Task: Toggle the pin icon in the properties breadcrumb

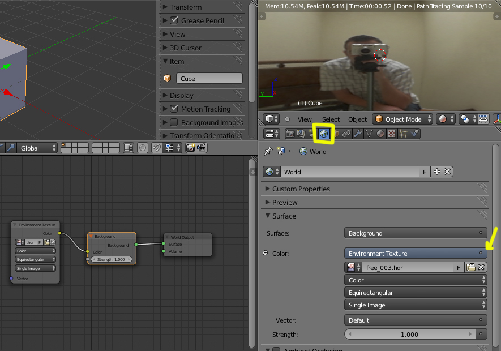Action: coord(268,151)
